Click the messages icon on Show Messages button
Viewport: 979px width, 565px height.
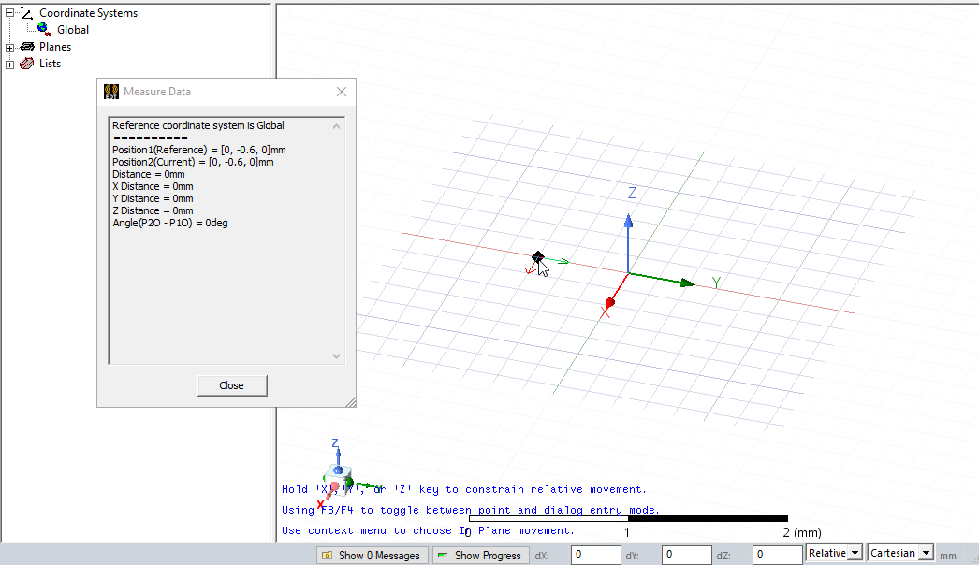328,555
